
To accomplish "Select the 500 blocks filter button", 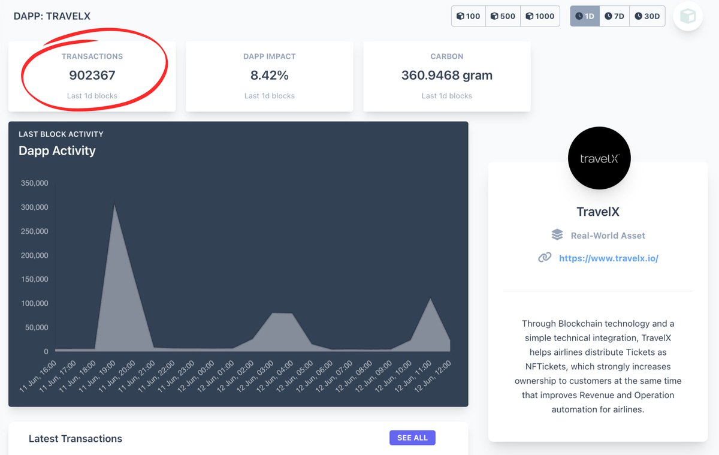I will click(x=503, y=16).
